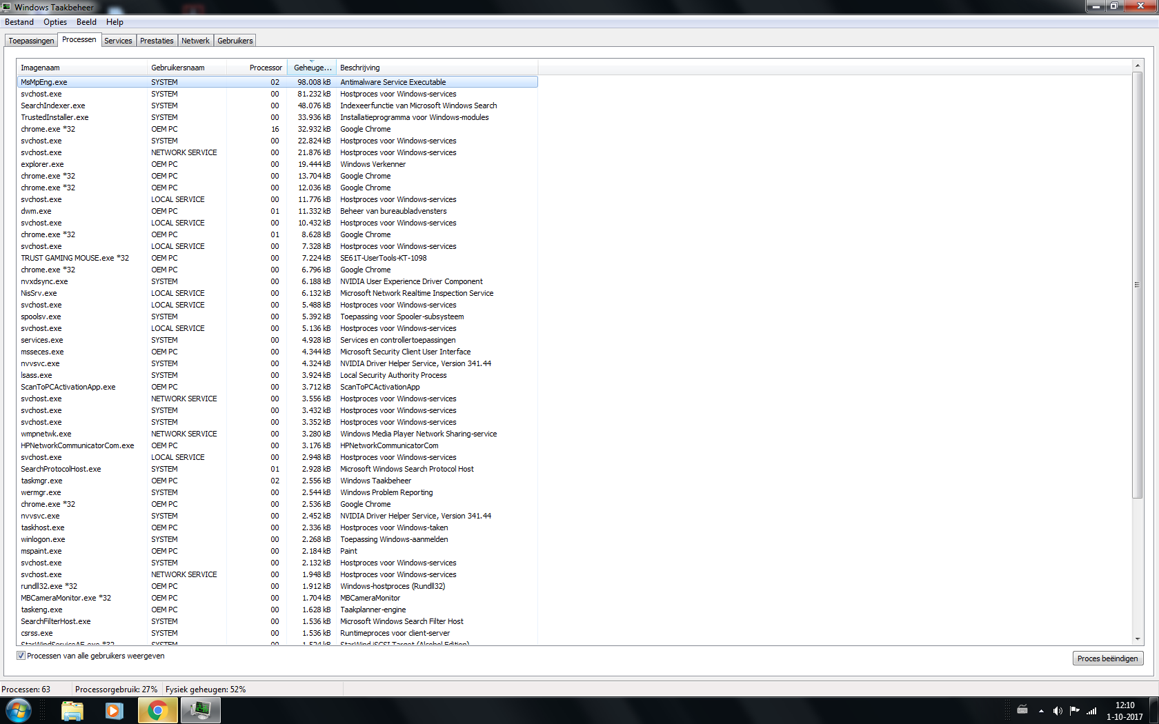Open the network signal tray icon
Screen dimensions: 1159x724
pos(1091,711)
